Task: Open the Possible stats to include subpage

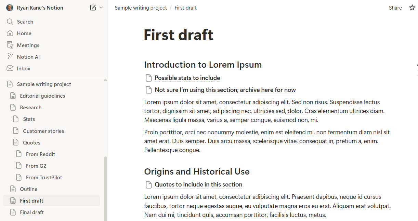Action: pos(187,78)
